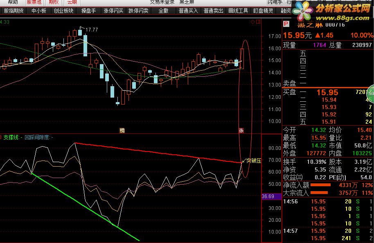Click the 换手 value 10.39%

pyautogui.click(x=317, y=162)
